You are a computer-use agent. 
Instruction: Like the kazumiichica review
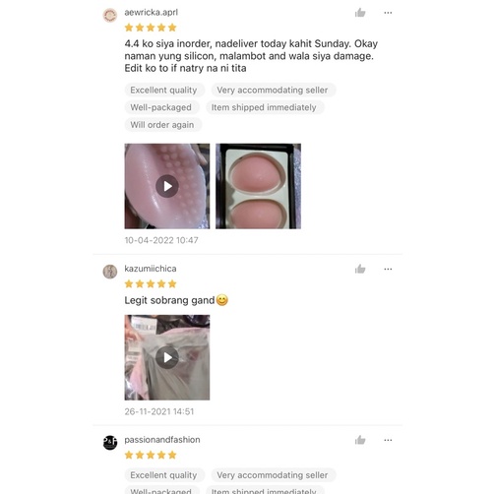pyautogui.click(x=360, y=270)
